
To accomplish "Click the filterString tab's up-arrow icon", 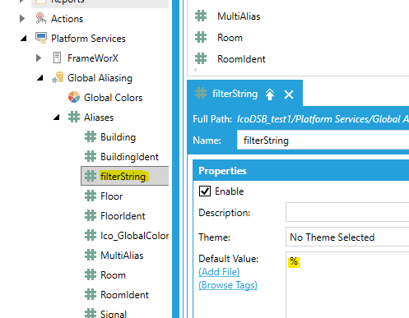I will (270, 94).
